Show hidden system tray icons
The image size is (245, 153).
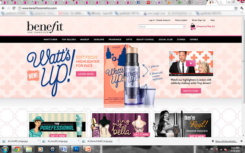point(207,150)
